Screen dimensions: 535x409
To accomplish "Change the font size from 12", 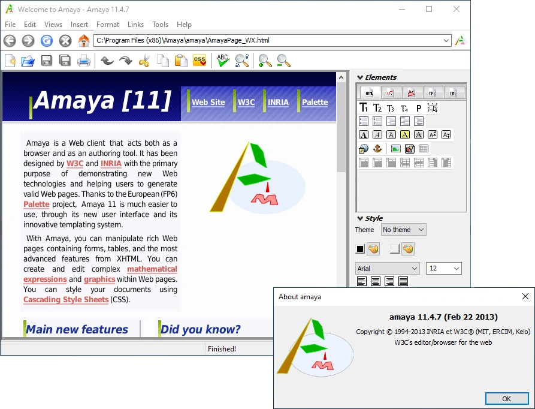I will pyautogui.click(x=443, y=268).
